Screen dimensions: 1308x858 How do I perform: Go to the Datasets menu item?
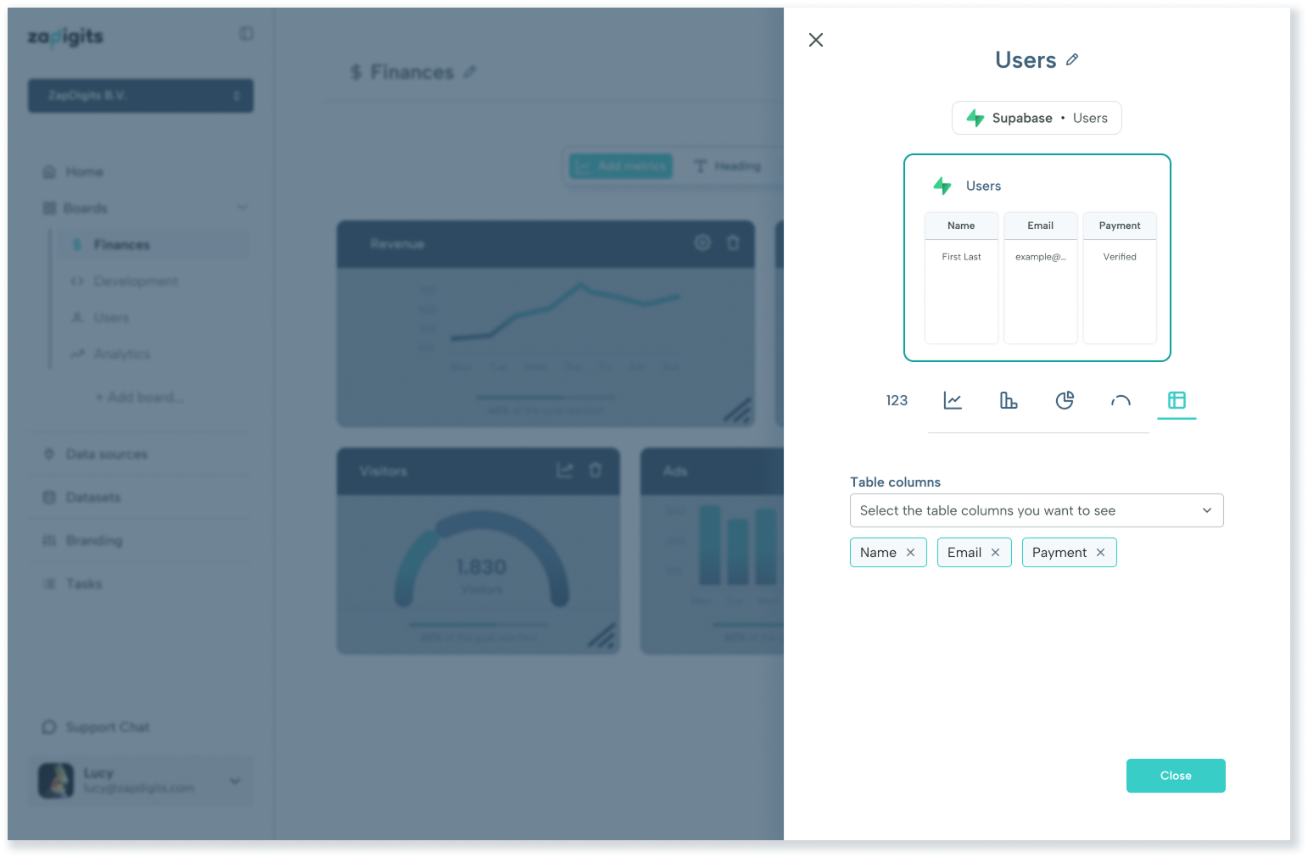[x=92, y=498]
